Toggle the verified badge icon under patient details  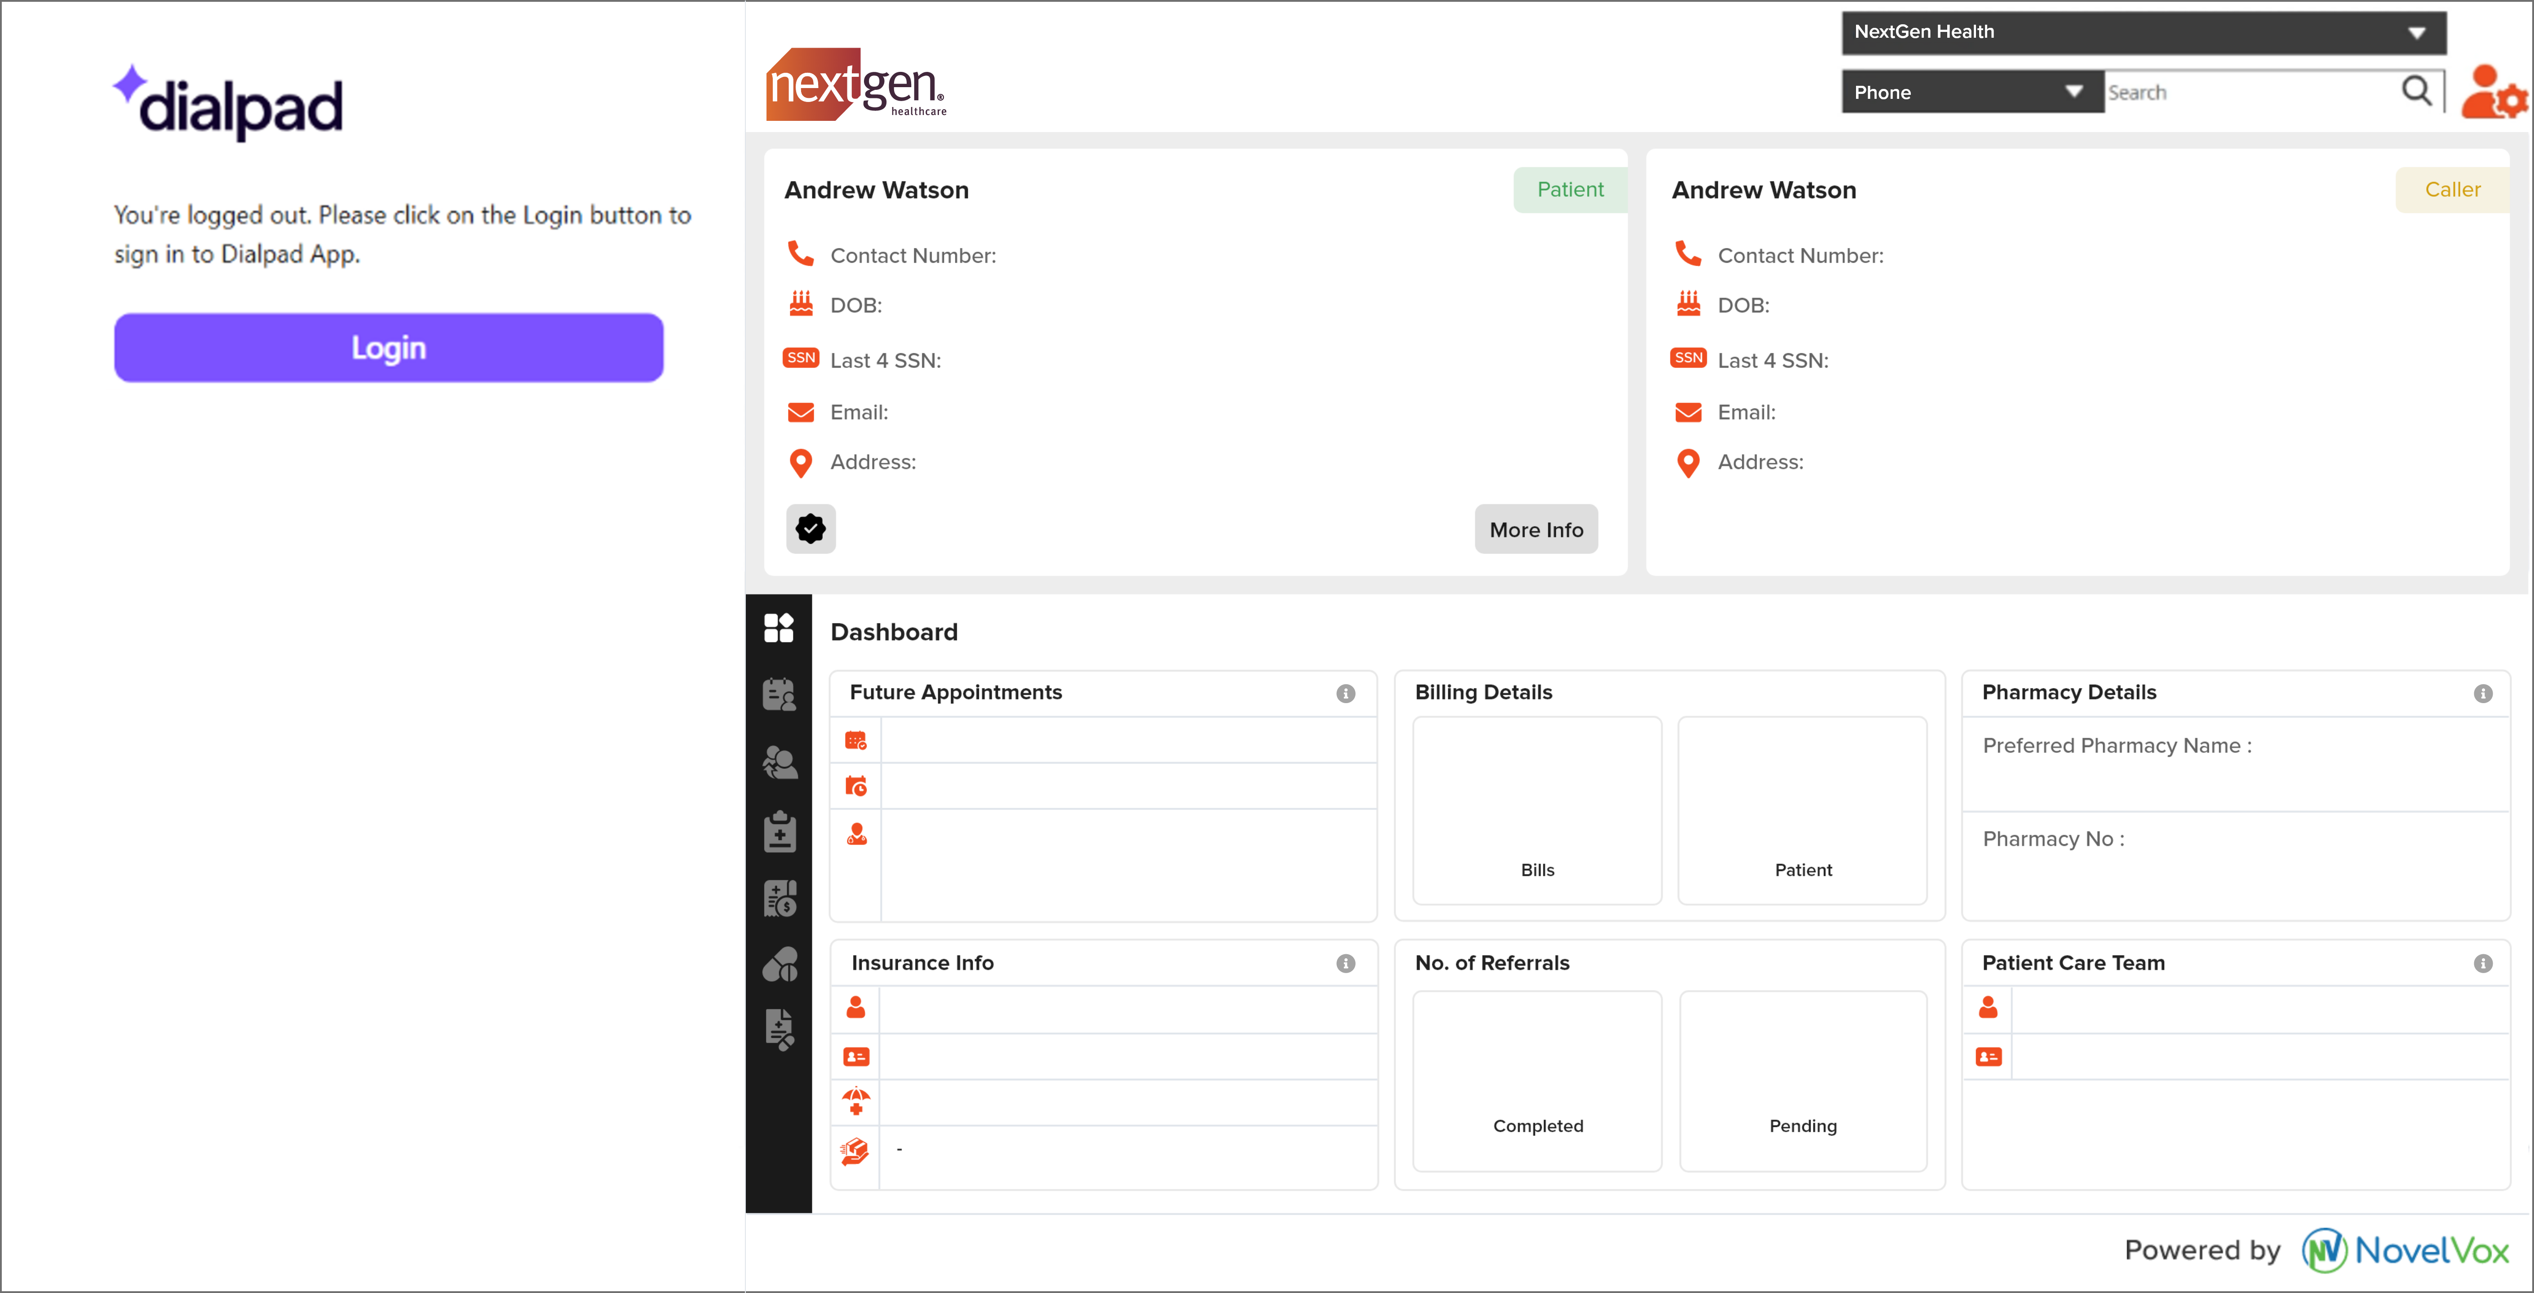pos(810,528)
